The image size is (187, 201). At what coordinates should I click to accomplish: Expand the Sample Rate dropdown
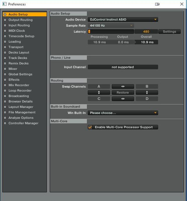click(x=111, y=26)
